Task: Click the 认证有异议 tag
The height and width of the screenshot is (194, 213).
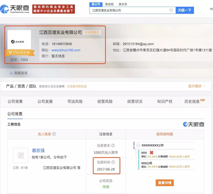Action: point(92,32)
